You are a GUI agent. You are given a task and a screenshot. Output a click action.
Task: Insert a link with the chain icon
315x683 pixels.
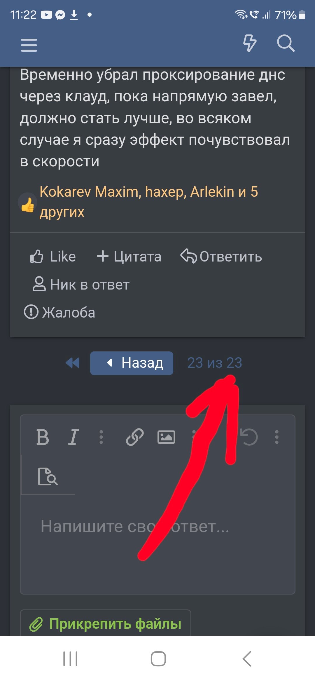(135, 437)
